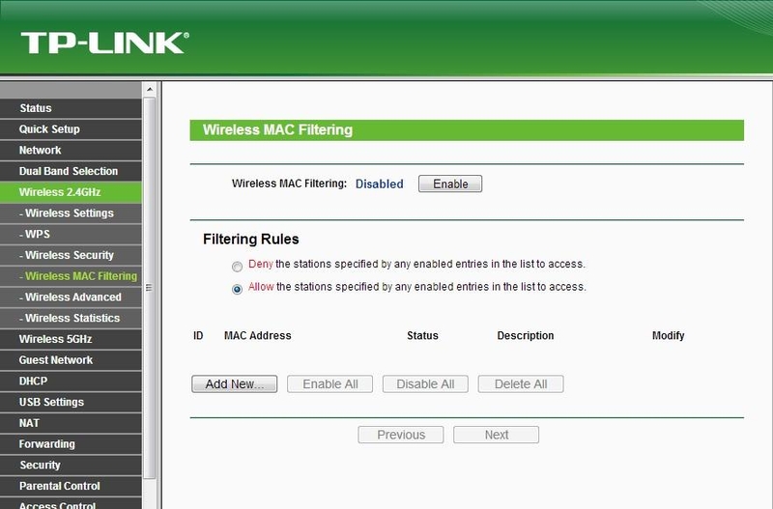Click the Modify column header

coord(668,335)
